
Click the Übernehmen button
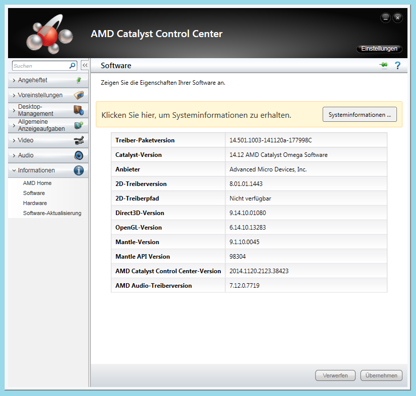381,375
